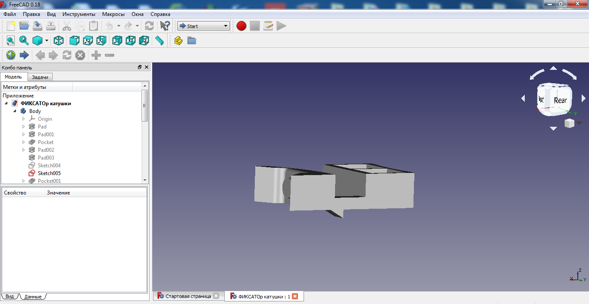Click the Zoom in plus icon
The height and width of the screenshot is (304, 589).
point(96,55)
